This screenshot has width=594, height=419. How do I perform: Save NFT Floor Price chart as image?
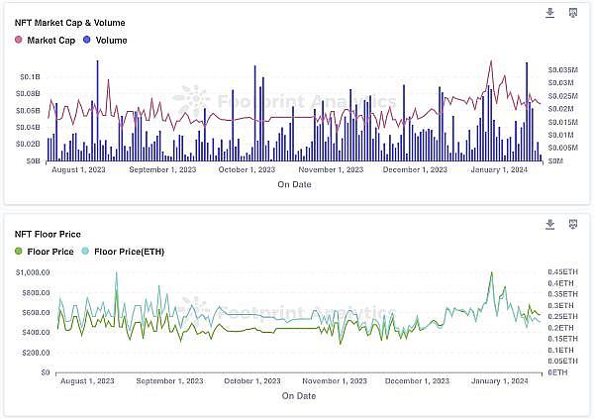click(572, 225)
